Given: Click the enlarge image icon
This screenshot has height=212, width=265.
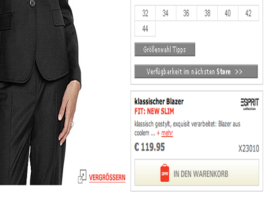Looking at the screenshot, I should pos(82,176).
